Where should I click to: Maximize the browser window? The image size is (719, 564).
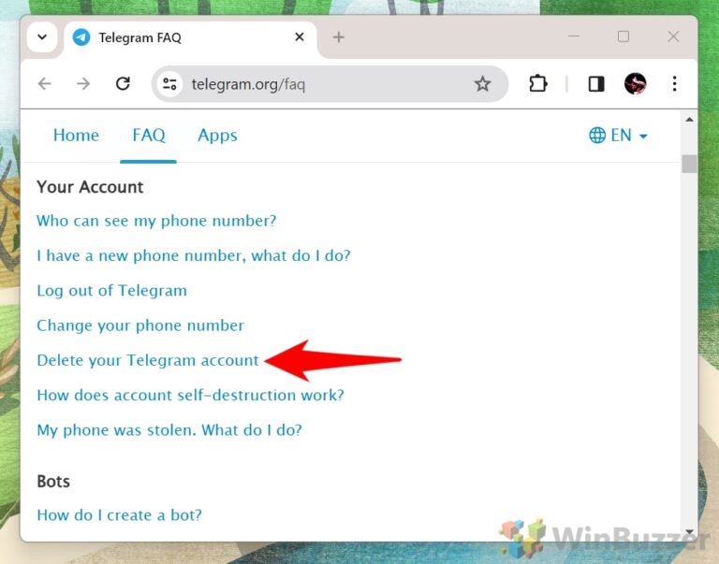pyautogui.click(x=624, y=36)
